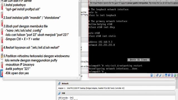This screenshot has width=178, height=100.
Task: Click the "5.Pastikan virtualmu terkoneksi" line
Action: pos(36,56)
